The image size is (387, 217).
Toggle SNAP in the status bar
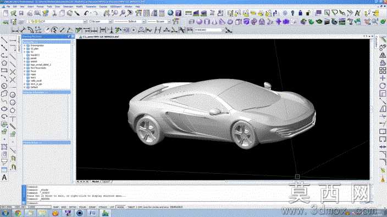pyautogui.click(x=56, y=207)
